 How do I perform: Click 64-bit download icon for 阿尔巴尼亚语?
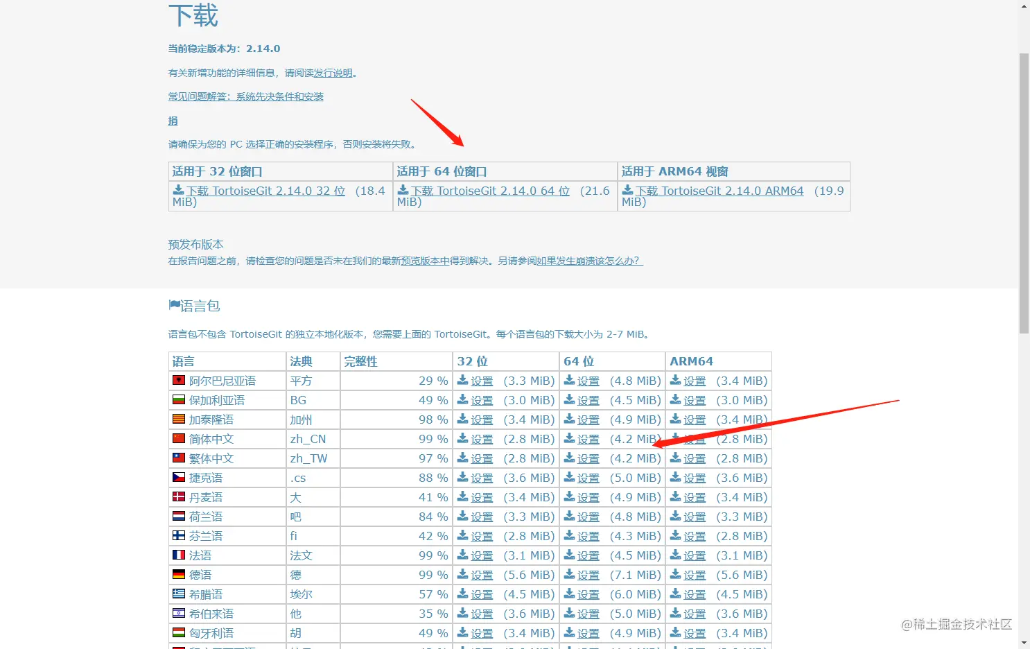569,380
